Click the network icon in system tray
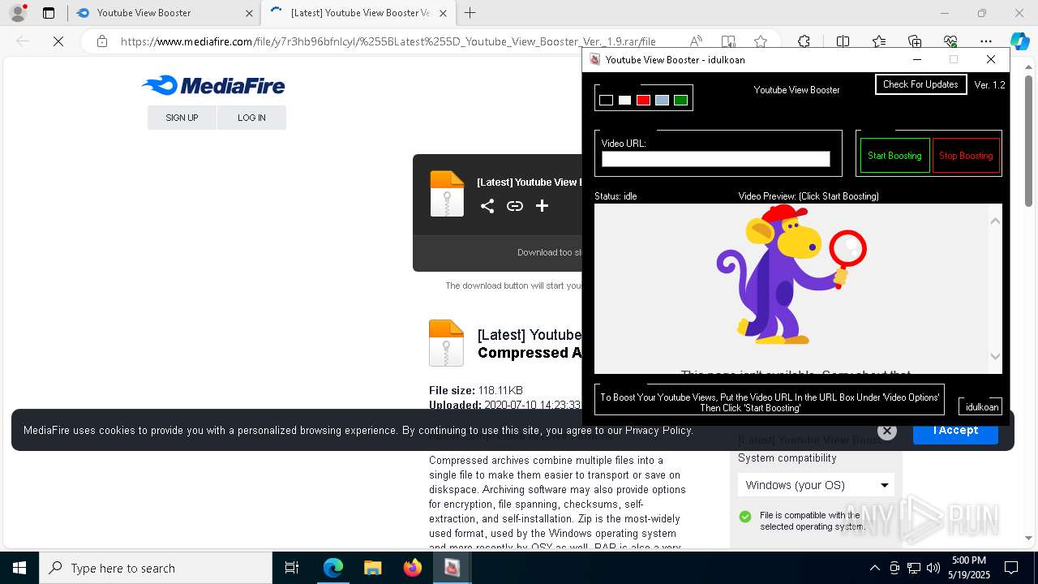Viewport: 1038px width, 584px height. click(x=914, y=568)
